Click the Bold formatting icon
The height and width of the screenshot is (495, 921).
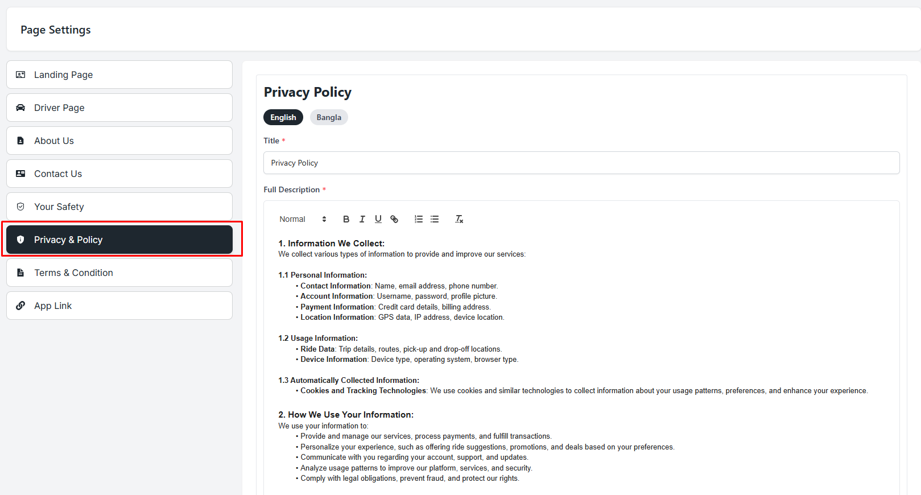(346, 219)
